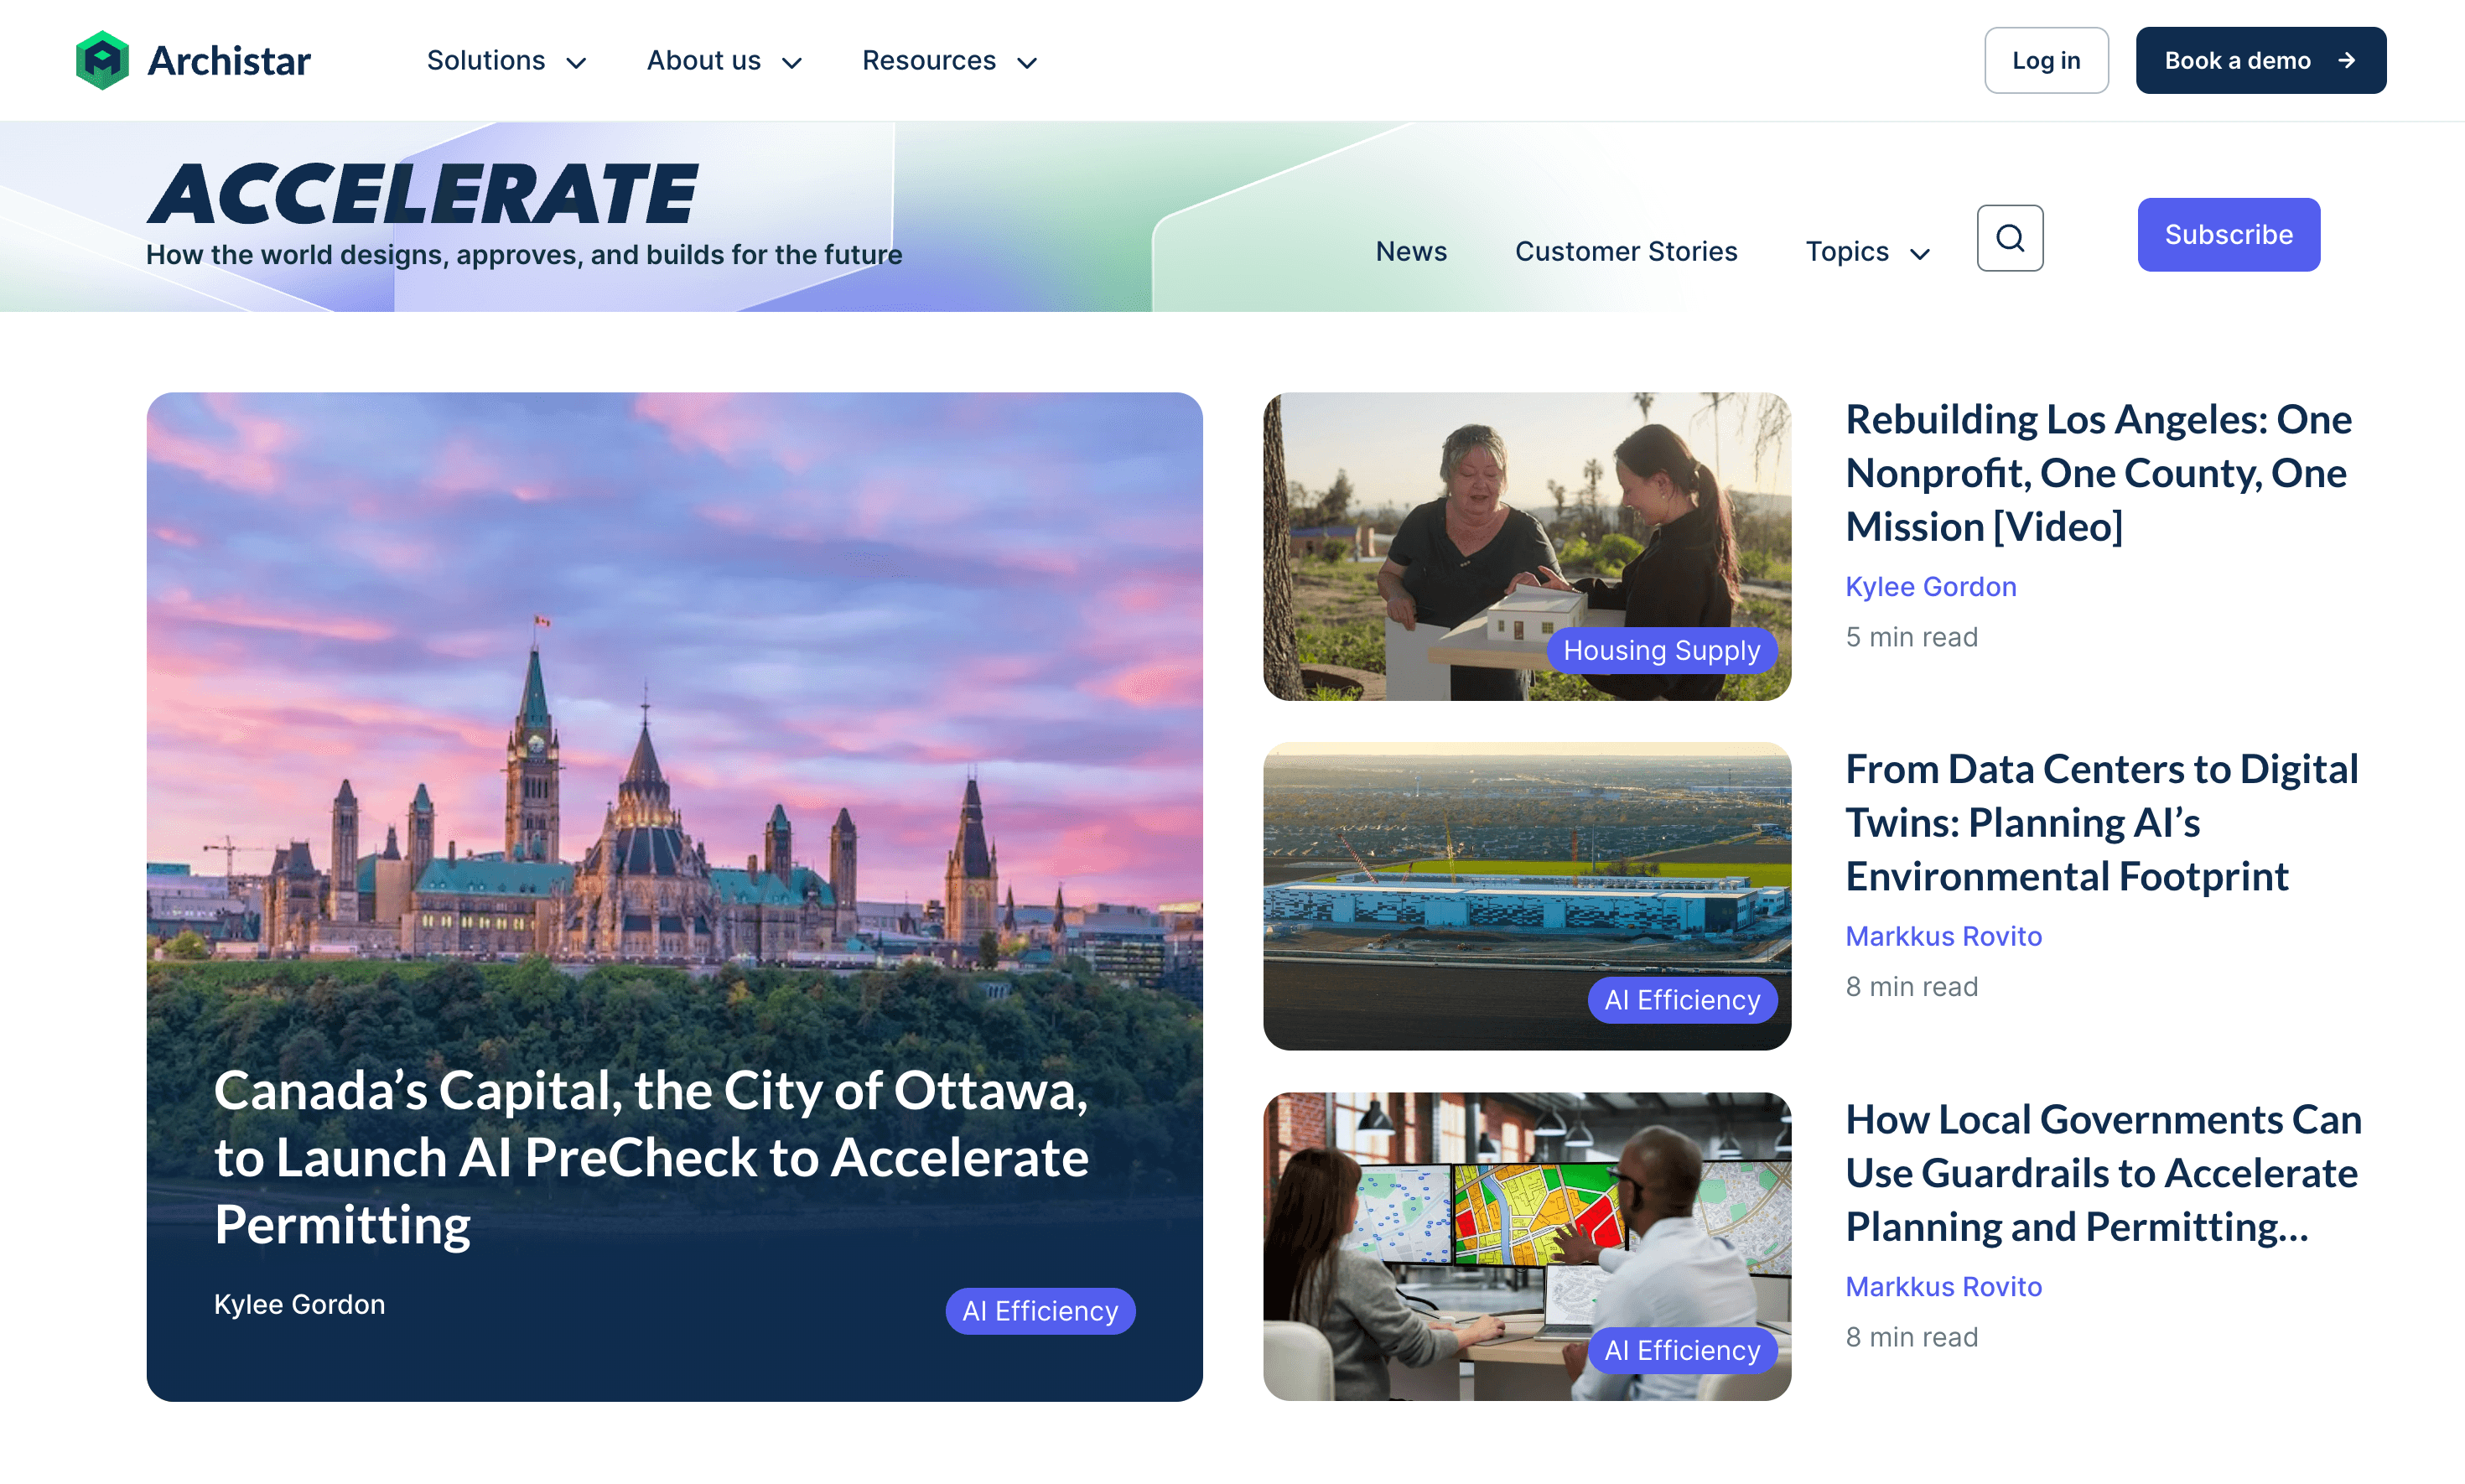The height and width of the screenshot is (1484, 2465).
Task: Click the Subscribe button
Action: click(2228, 235)
